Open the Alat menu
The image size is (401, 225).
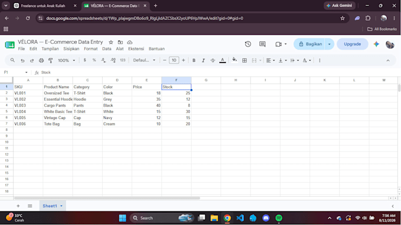(120, 49)
